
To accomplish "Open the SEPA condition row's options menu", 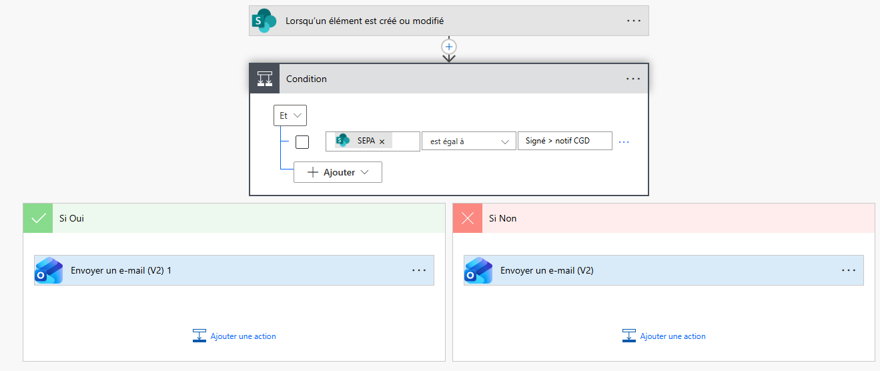I will click(x=624, y=141).
